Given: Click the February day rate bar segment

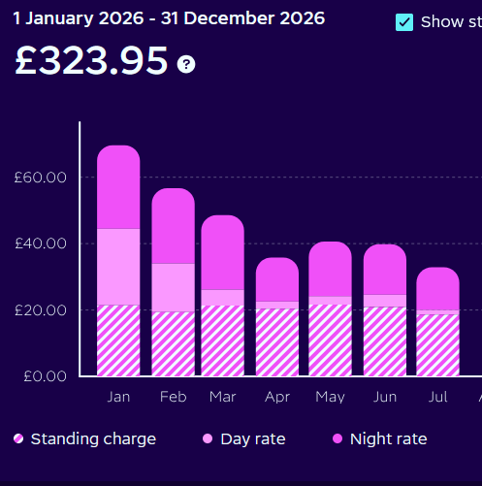Looking at the screenshot, I should click(174, 287).
